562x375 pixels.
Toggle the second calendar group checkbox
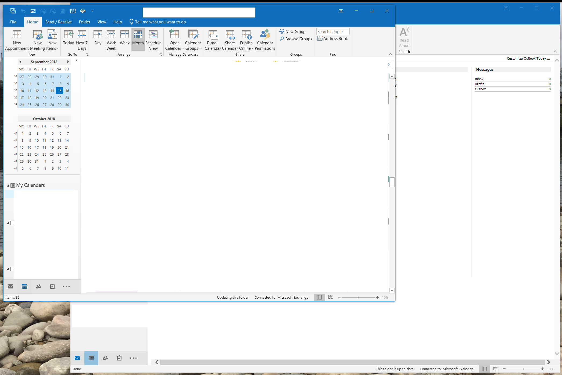tap(12, 223)
